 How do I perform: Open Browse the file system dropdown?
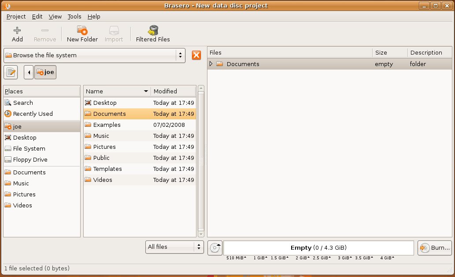94,55
